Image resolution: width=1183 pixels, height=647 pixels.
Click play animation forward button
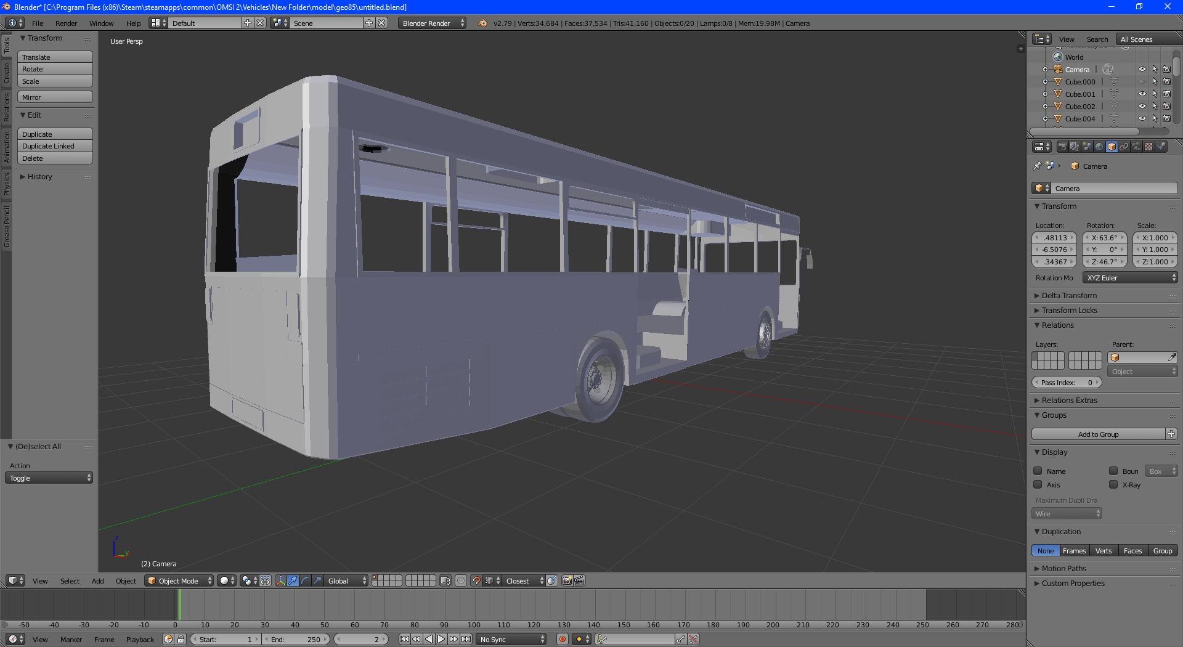click(441, 639)
